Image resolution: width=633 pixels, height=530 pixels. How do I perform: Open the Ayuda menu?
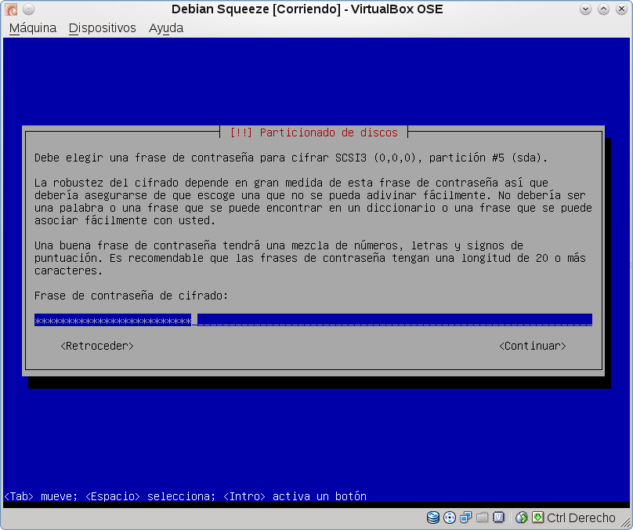tap(166, 28)
